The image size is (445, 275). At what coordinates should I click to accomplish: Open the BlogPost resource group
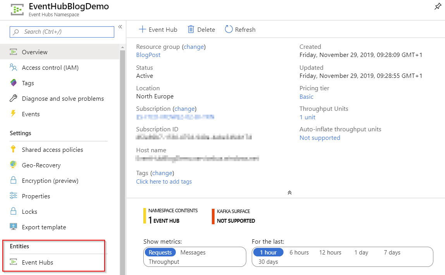point(148,55)
